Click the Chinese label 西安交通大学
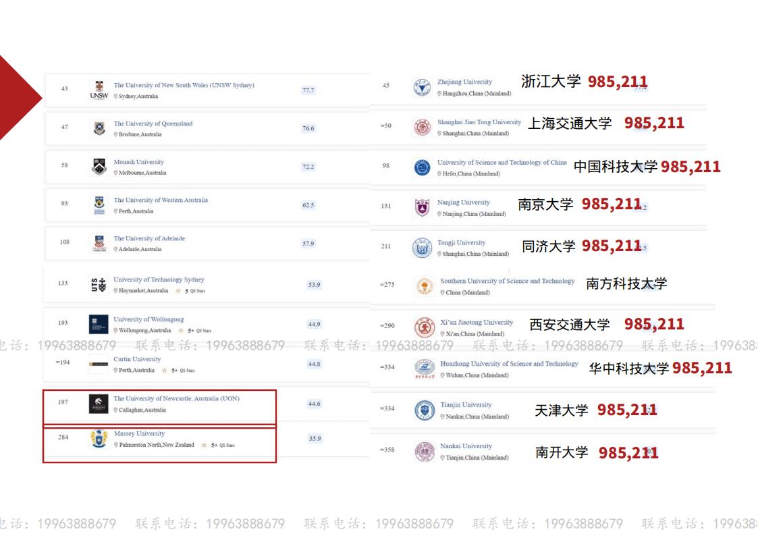The height and width of the screenshot is (536, 758). tap(570, 324)
